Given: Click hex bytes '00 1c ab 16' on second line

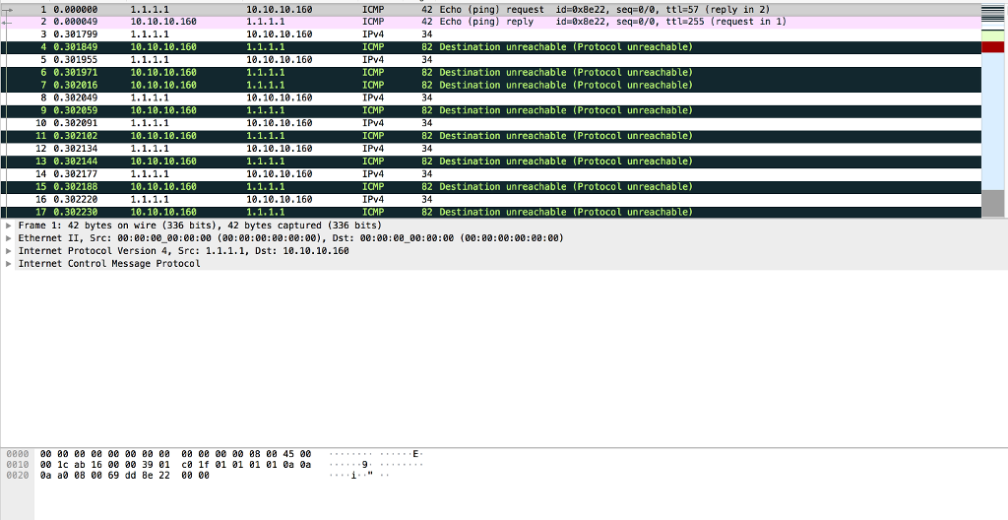Looking at the screenshot, I should pos(71,465).
